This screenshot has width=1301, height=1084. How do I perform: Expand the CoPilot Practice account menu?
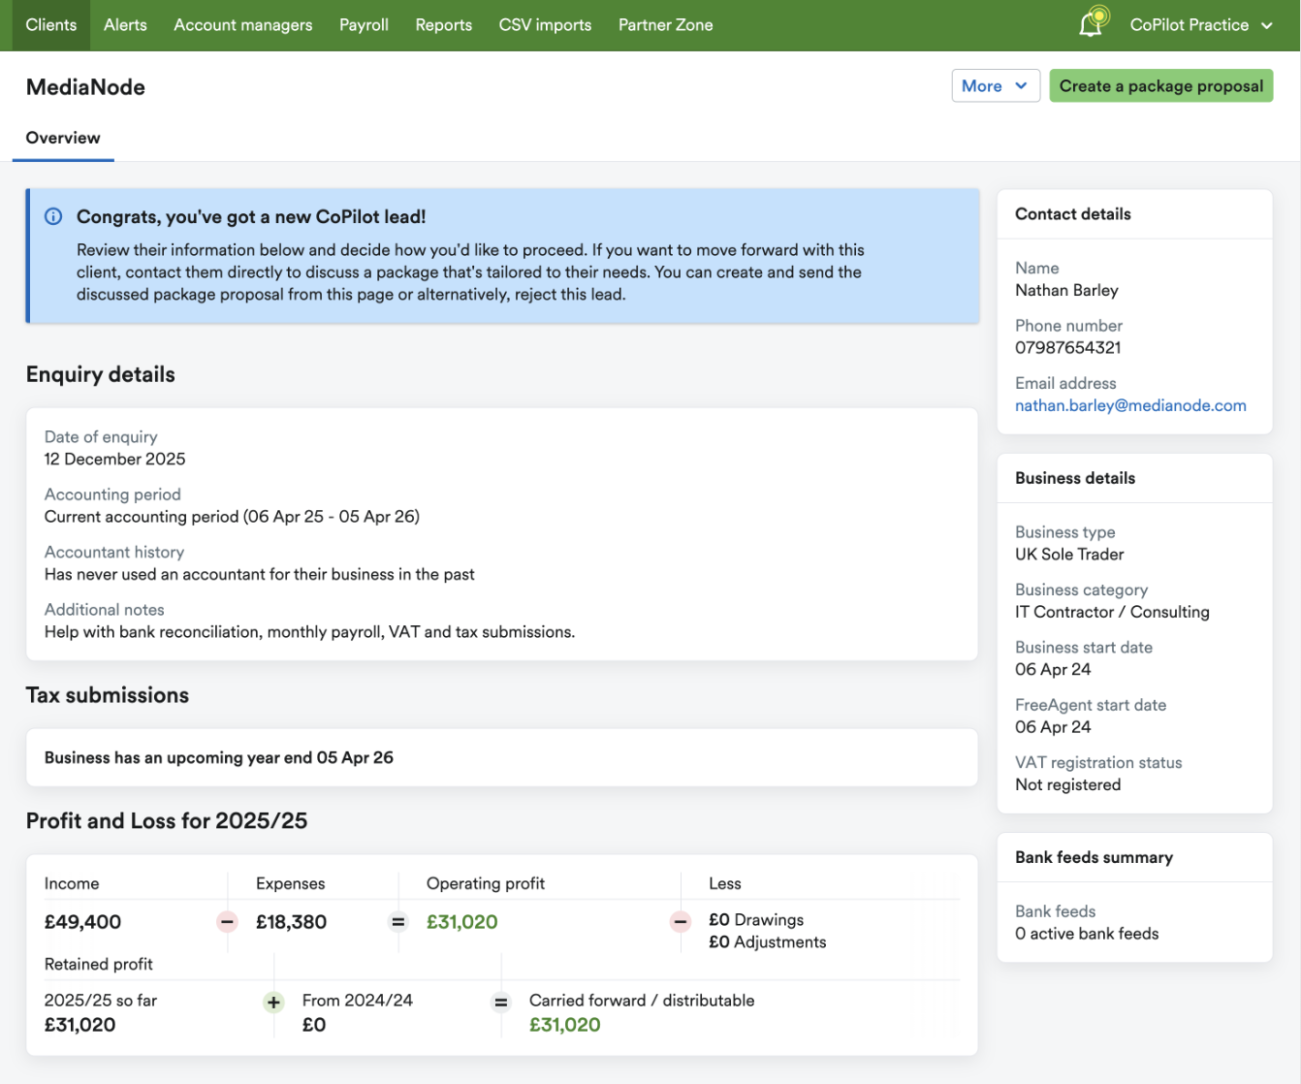pyautogui.click(x=1201, y=25)
